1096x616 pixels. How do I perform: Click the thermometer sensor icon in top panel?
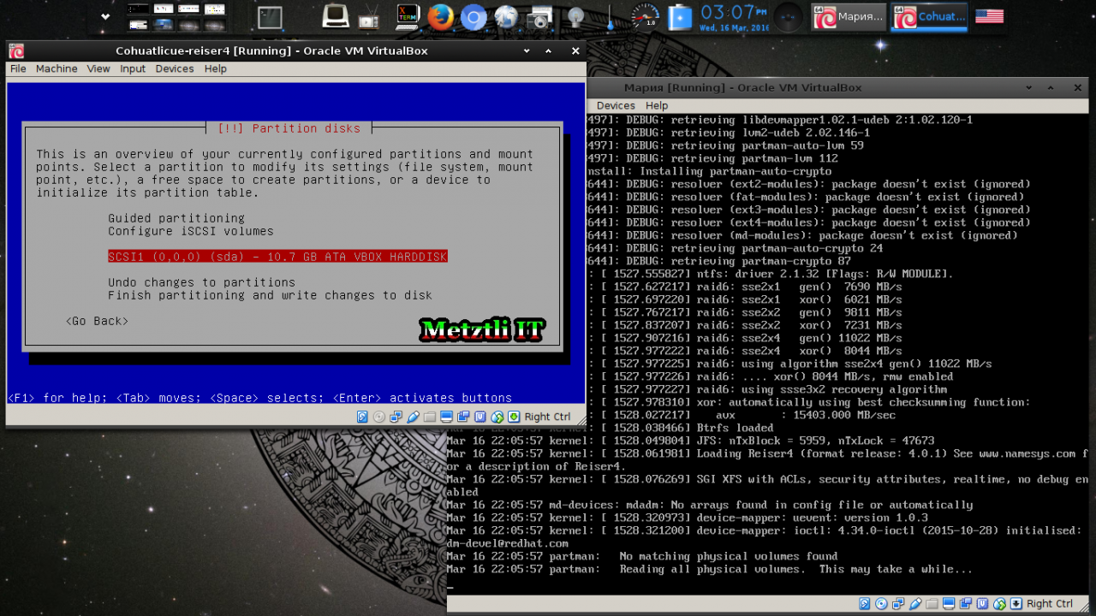[x=610, y=16]
